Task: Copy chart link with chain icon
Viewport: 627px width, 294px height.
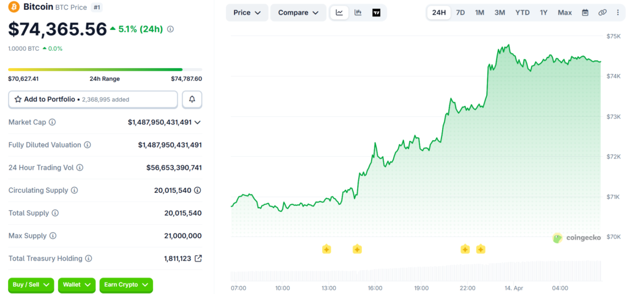Action: point(602,13)
